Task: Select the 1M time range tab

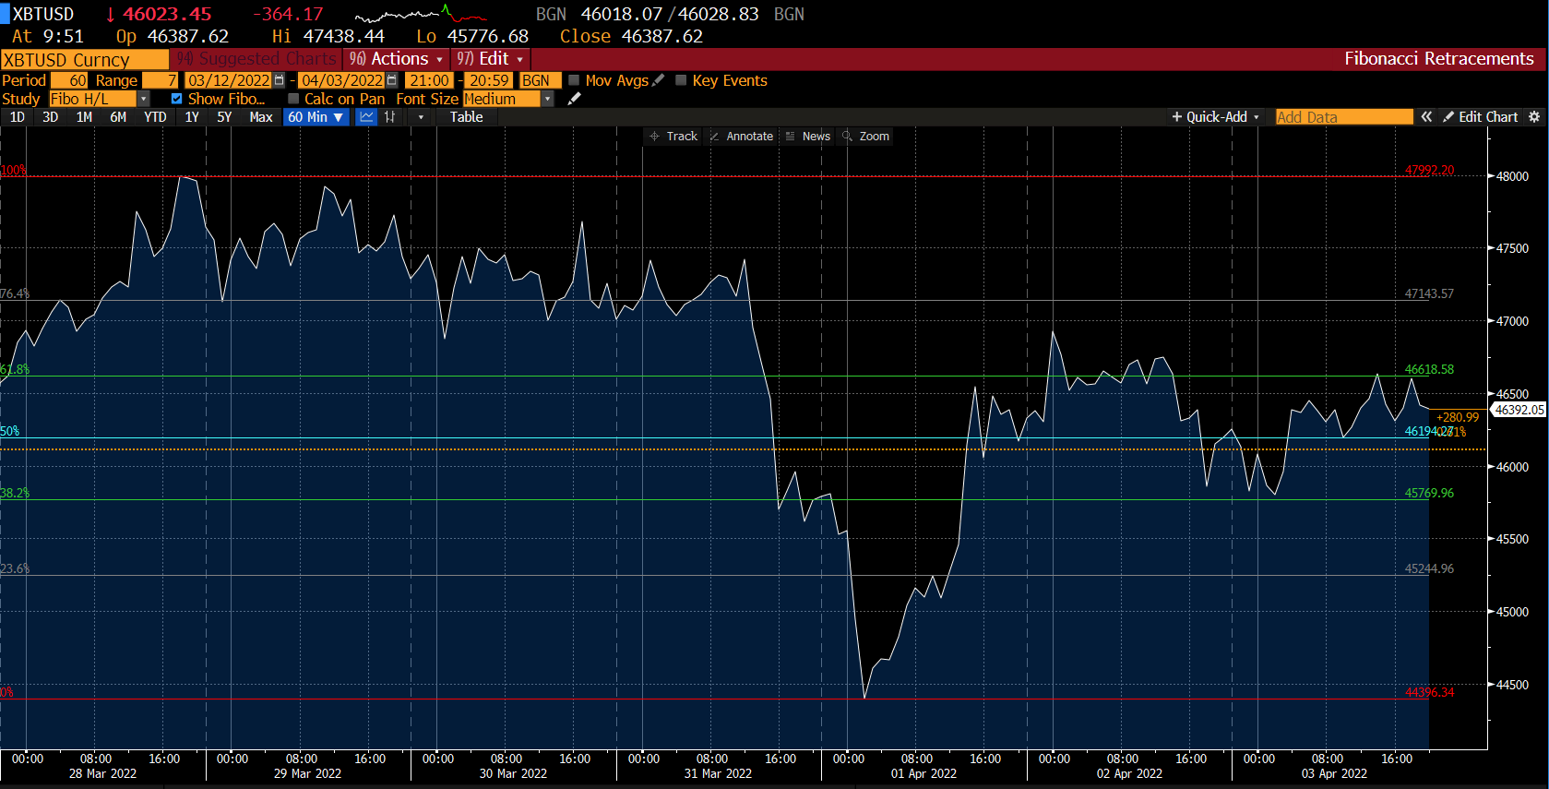Action: tap(84, 117)
